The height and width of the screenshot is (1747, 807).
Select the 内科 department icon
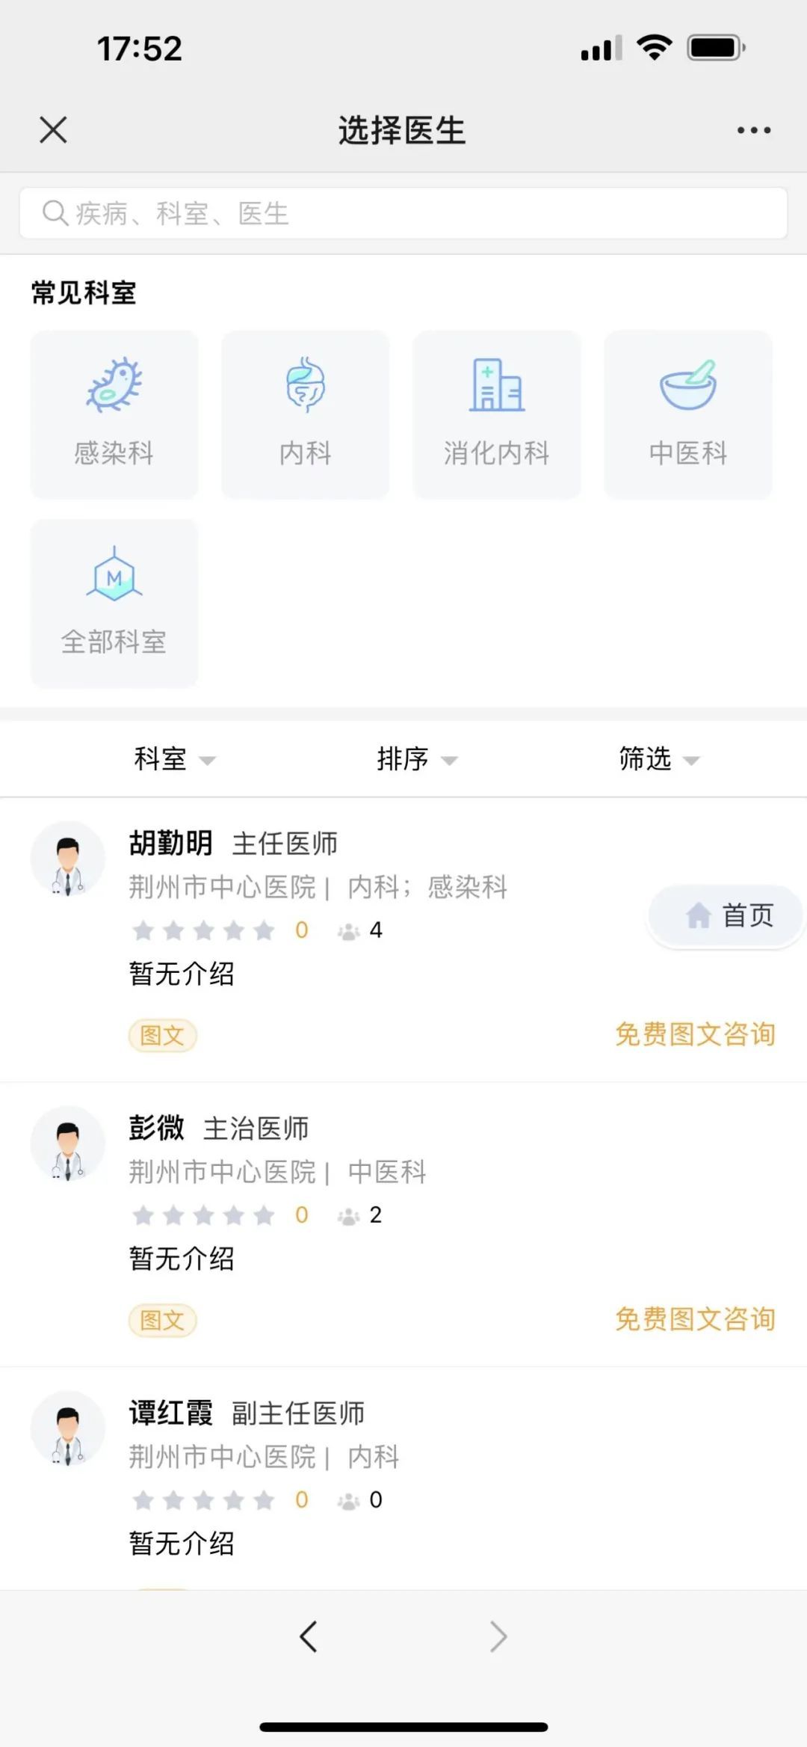click(305, 414)
